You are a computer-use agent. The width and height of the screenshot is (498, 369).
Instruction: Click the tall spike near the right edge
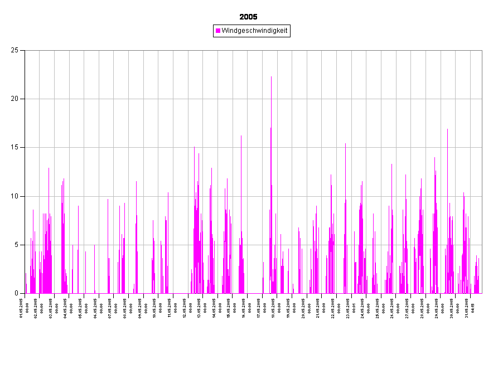447,130
